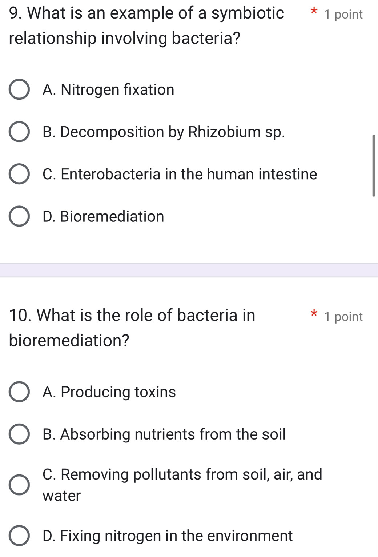The image size is (378, 557).
Task: Click the page's vertical scrollbar thumb
Action: (374, 165)
